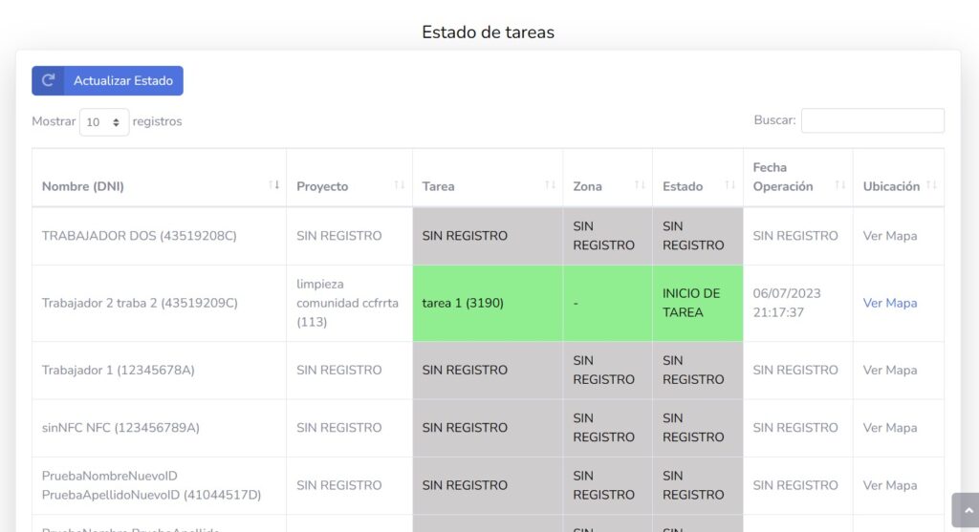Sort by Zona using header arrows

click(640, 185)
